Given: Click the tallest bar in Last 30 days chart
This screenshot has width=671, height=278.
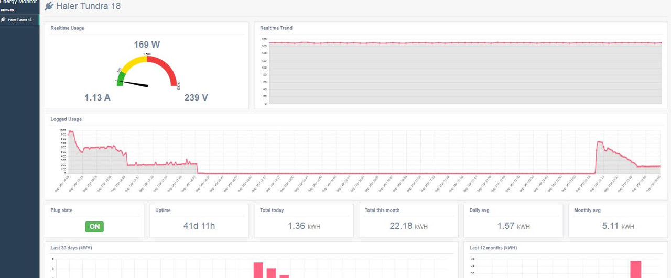Looking at the screenshot, I should coord(258,270).
